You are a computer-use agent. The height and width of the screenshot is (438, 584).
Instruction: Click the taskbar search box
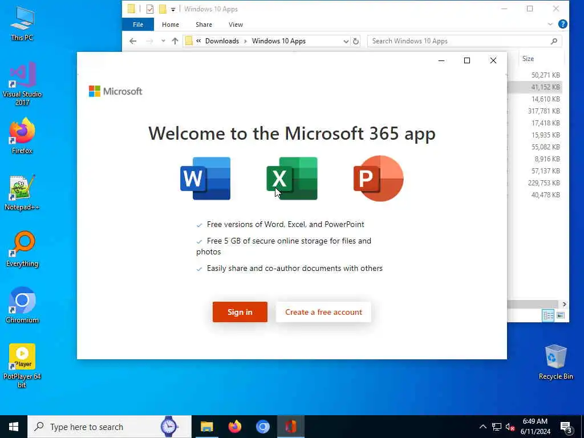tap(109, 427)
